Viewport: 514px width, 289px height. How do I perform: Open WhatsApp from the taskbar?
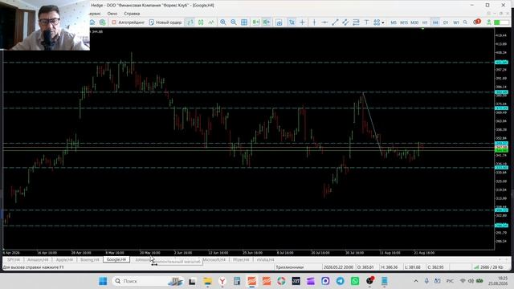pos(355,281)
